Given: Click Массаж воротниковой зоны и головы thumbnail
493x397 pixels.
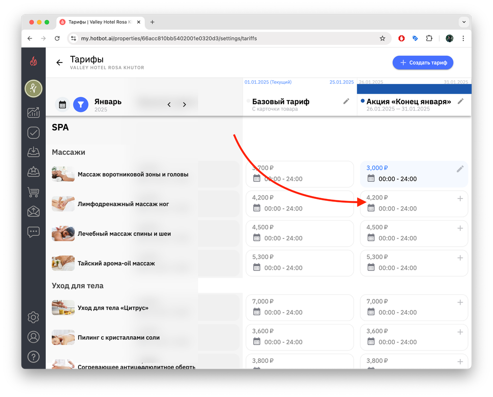Looking at the screenshot, I should click(x=63, y=174).
